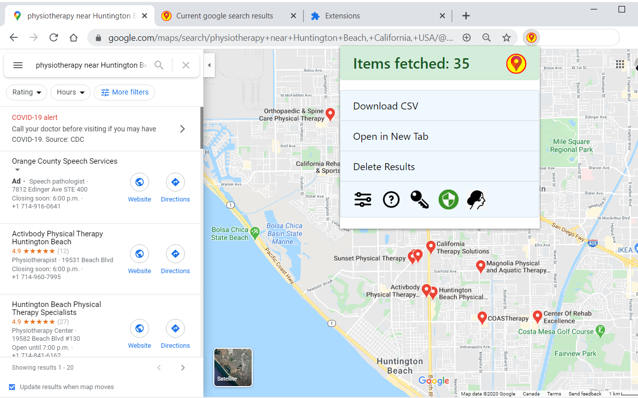
Task: Go to the previous page of results
Action: pyautogui.click(x=159, y=368)
